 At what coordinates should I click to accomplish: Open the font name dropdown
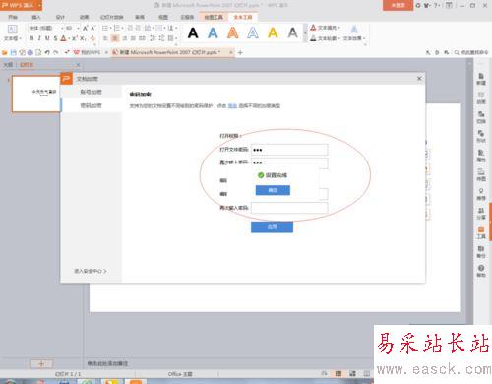coord(62,29)
